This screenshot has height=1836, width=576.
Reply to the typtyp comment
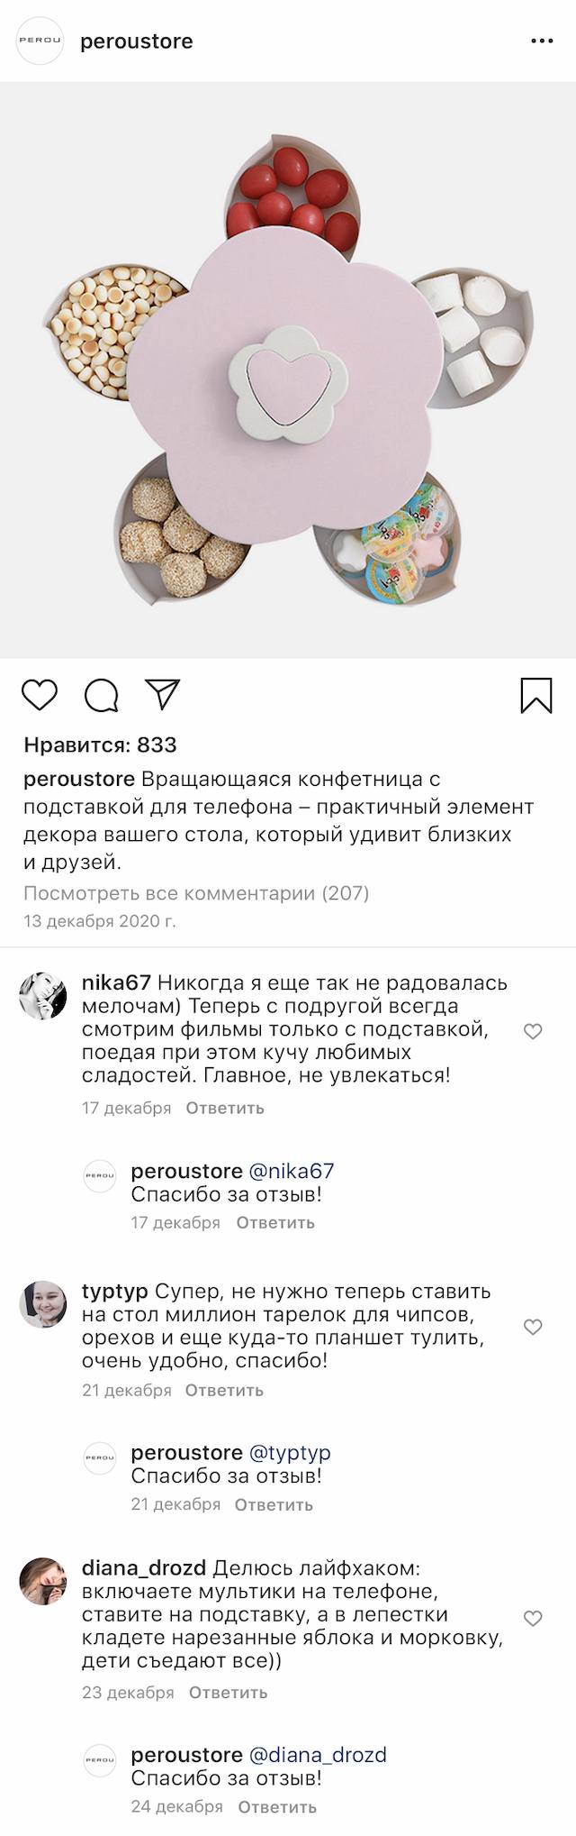point(224,1390)
